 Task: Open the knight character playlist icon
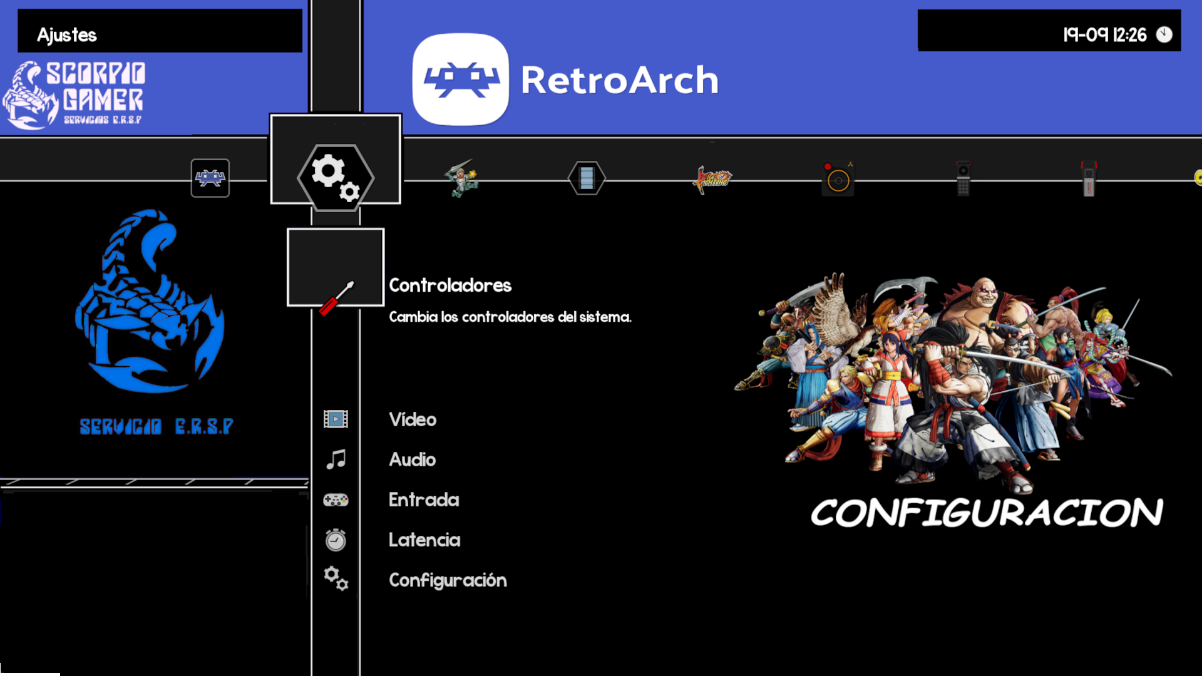tap(461, 179)
